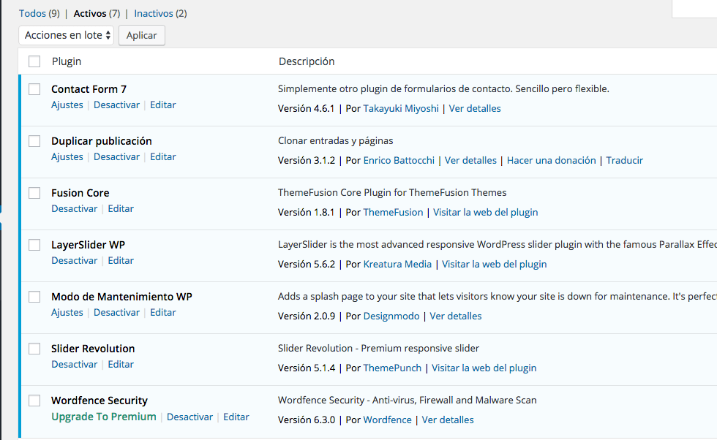
Task: Desactivar the Wordfence Security plugin
Action: [189, 417]
